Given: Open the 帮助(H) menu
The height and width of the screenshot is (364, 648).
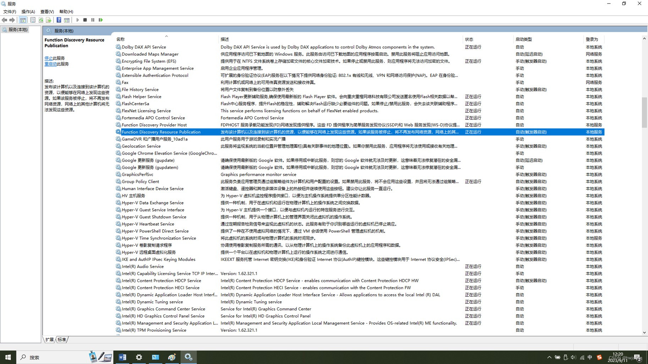Looking at the screenshot, I should click(x=66, y=12).
